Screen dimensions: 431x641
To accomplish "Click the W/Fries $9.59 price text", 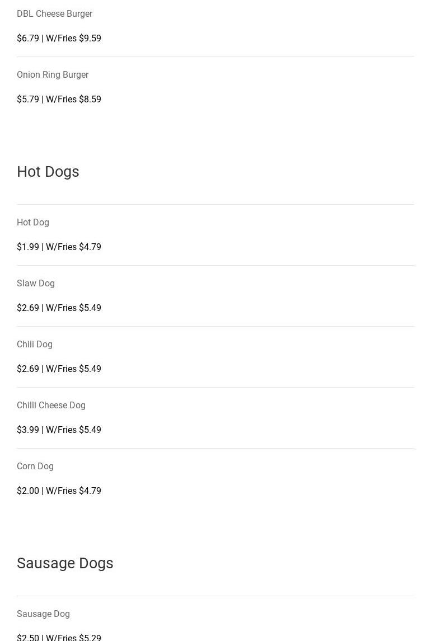I will pyautogui.click(x=74, y=38).
